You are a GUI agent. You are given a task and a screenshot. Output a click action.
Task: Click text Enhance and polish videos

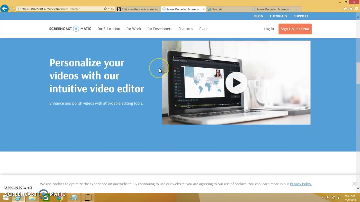[x=96, y=103]
